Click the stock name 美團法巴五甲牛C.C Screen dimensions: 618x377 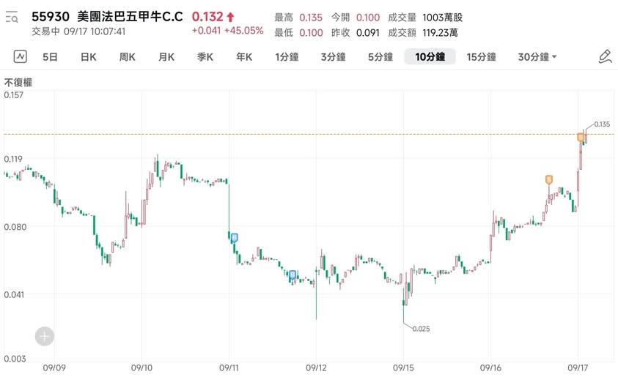click(x=128, y=17)
